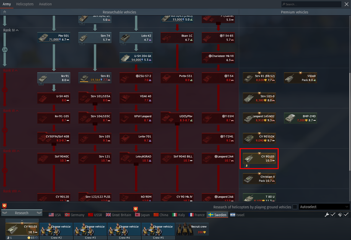Choose vehicle for Crew #4
The width and height of the screenshot is (351, 240).
(124, 229)
